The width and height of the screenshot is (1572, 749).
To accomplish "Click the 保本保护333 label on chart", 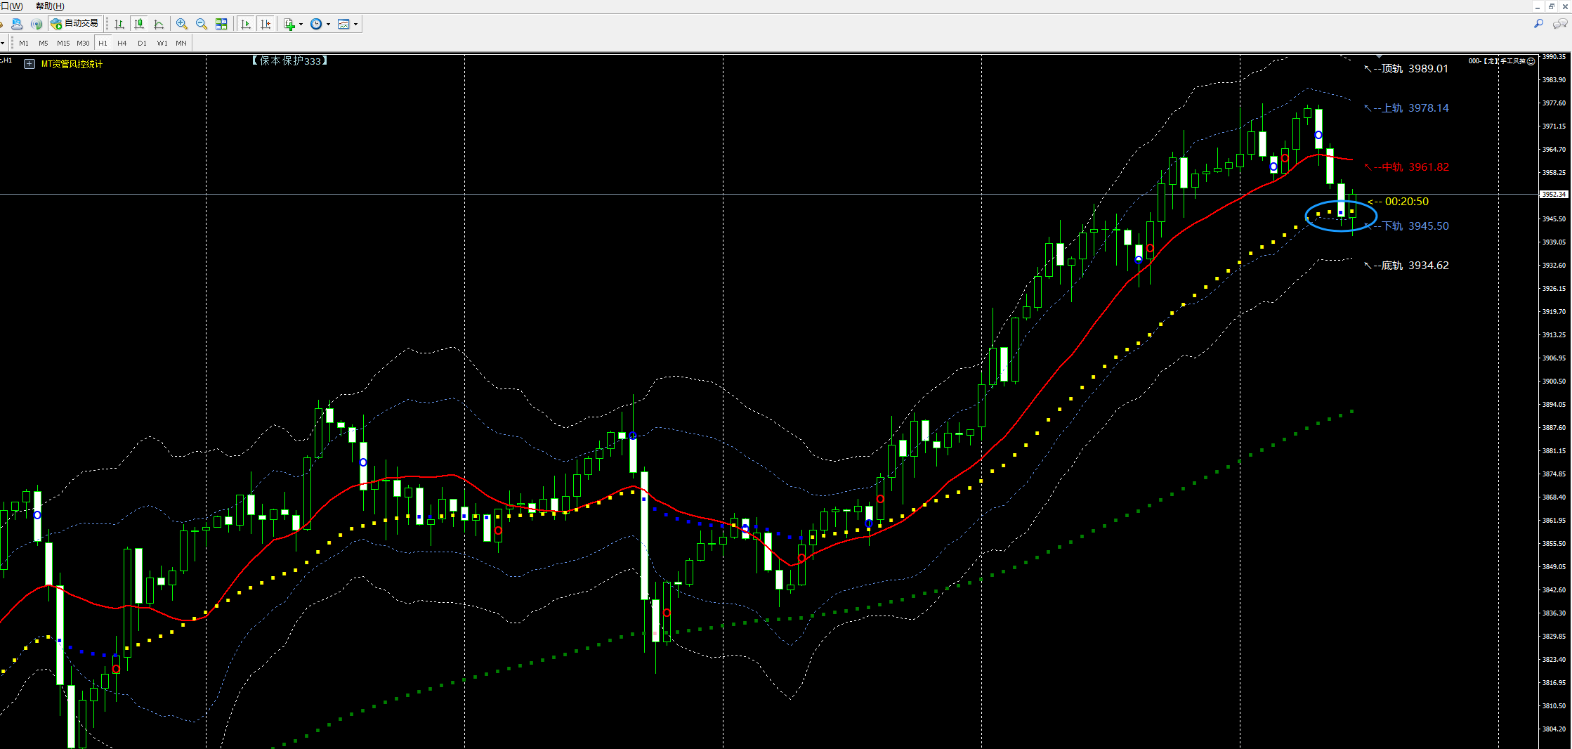I will click(289, 61).
